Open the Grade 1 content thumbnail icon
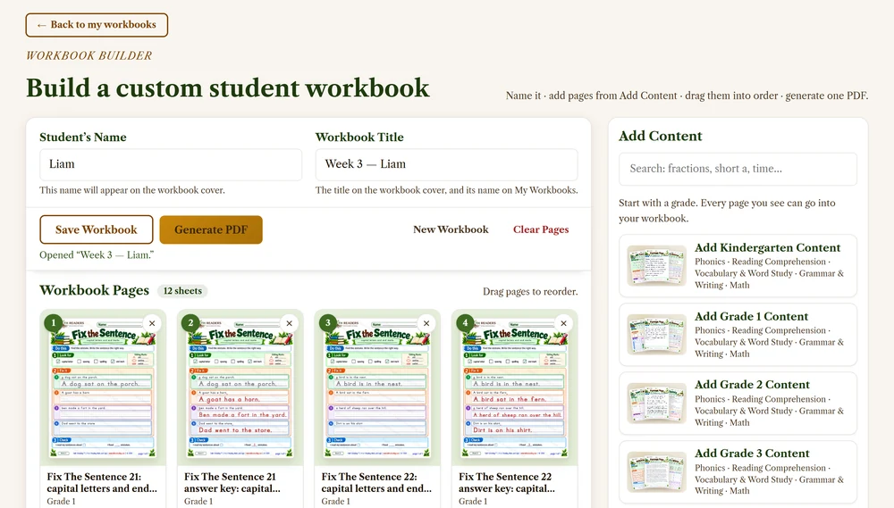 click(x=656, y=334)
